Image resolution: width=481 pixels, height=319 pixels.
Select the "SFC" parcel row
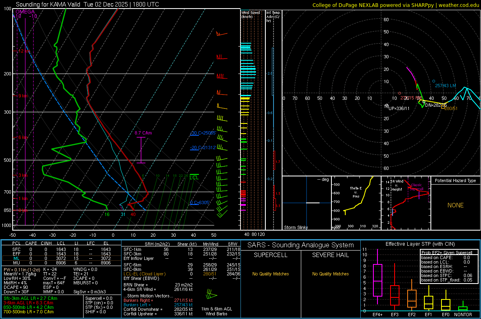coord(61,249)
